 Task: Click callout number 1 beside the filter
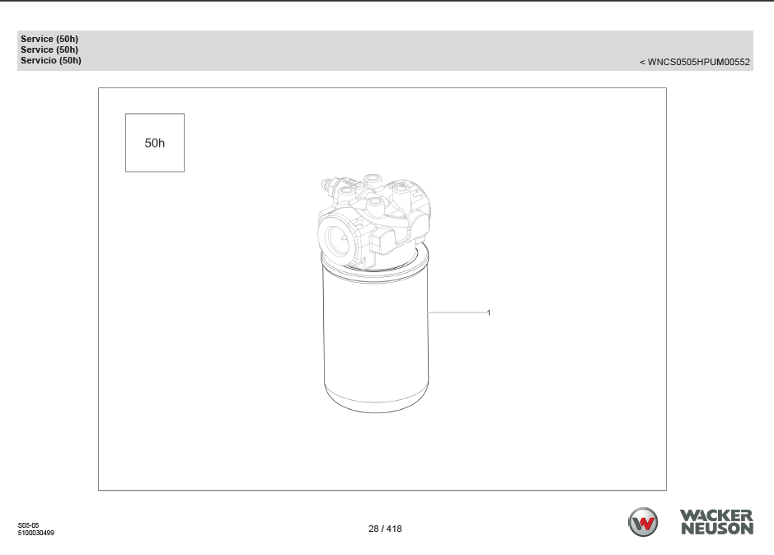click(x=489, y=313)
